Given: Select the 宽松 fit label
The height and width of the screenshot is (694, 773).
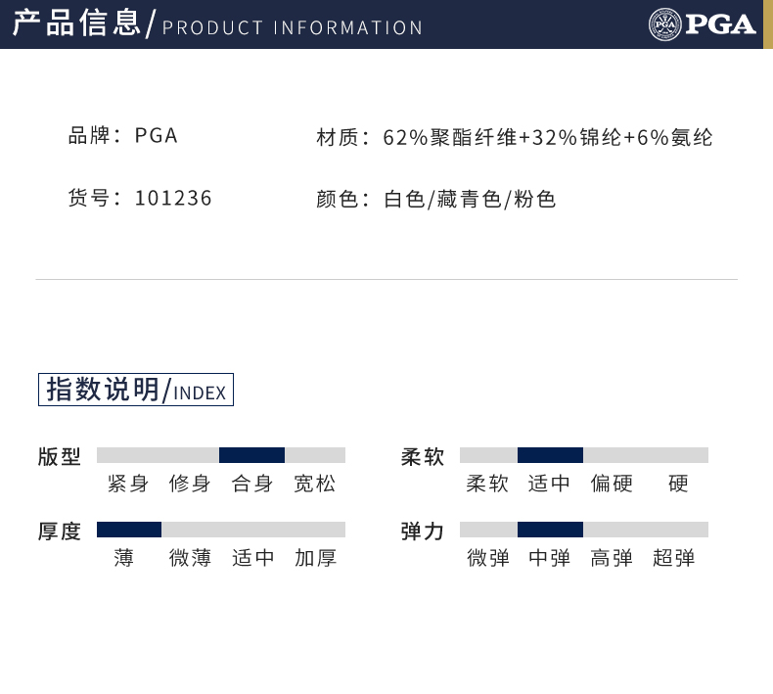Looking at the screenshot, I should (x=314, y=484).
